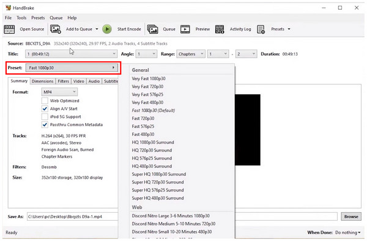The image size is (367, 241).
Task: Click the Open Source clapperboard icon
Action: click(9, 29)
